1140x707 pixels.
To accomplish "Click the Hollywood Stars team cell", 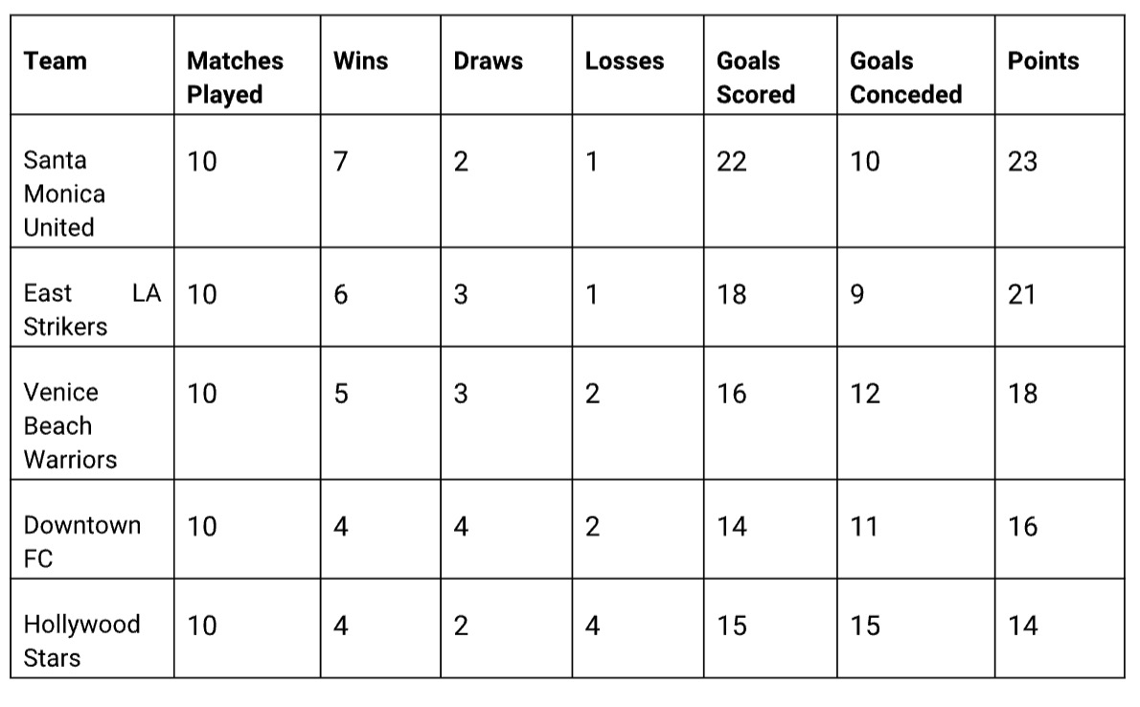I will click(81, 641).
